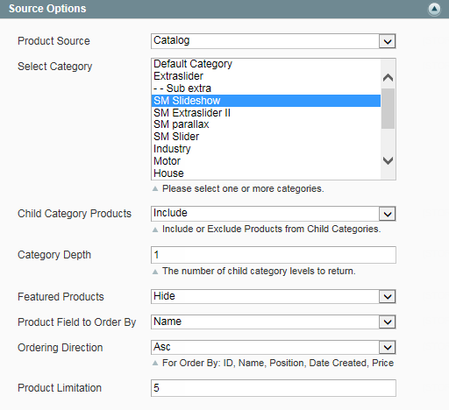Choose House category

point(267,173)
